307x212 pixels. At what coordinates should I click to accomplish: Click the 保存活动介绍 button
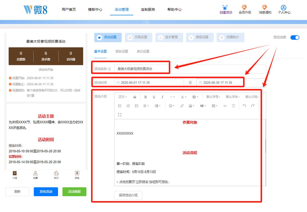point(128,195)
